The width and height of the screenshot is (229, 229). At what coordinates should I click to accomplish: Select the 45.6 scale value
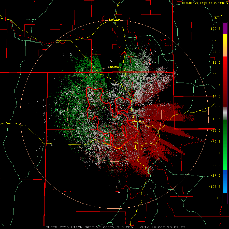217,74
